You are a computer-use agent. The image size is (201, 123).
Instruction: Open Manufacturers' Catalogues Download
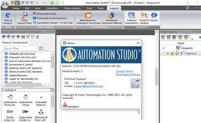point(88,18)
